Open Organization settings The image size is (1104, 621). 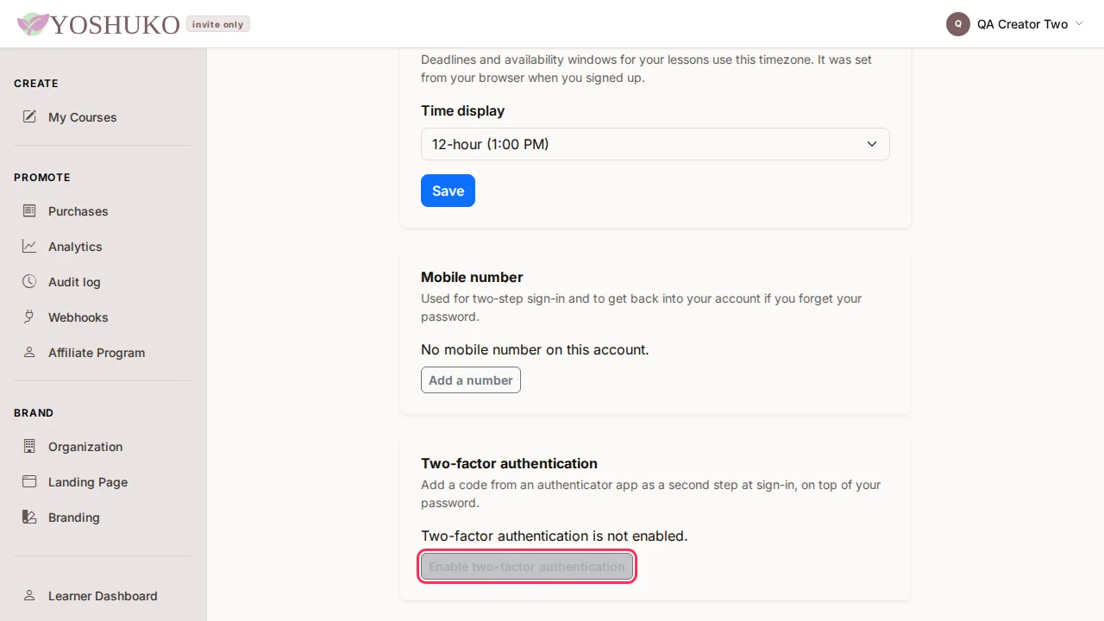coord(103,447)
